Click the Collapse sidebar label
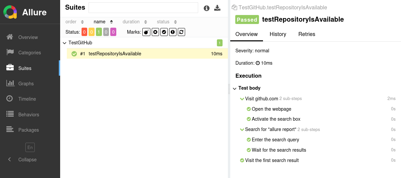This screenshot has width=401, height=178. pos(27,160)
